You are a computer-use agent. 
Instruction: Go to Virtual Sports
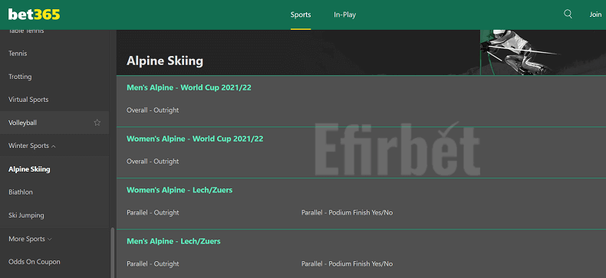click(28, 100)
